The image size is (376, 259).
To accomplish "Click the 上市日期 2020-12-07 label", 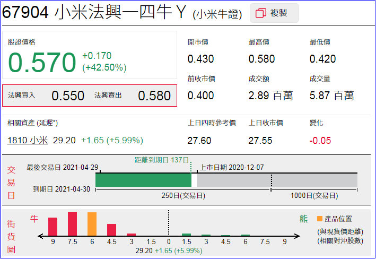I will coord(232,167).
